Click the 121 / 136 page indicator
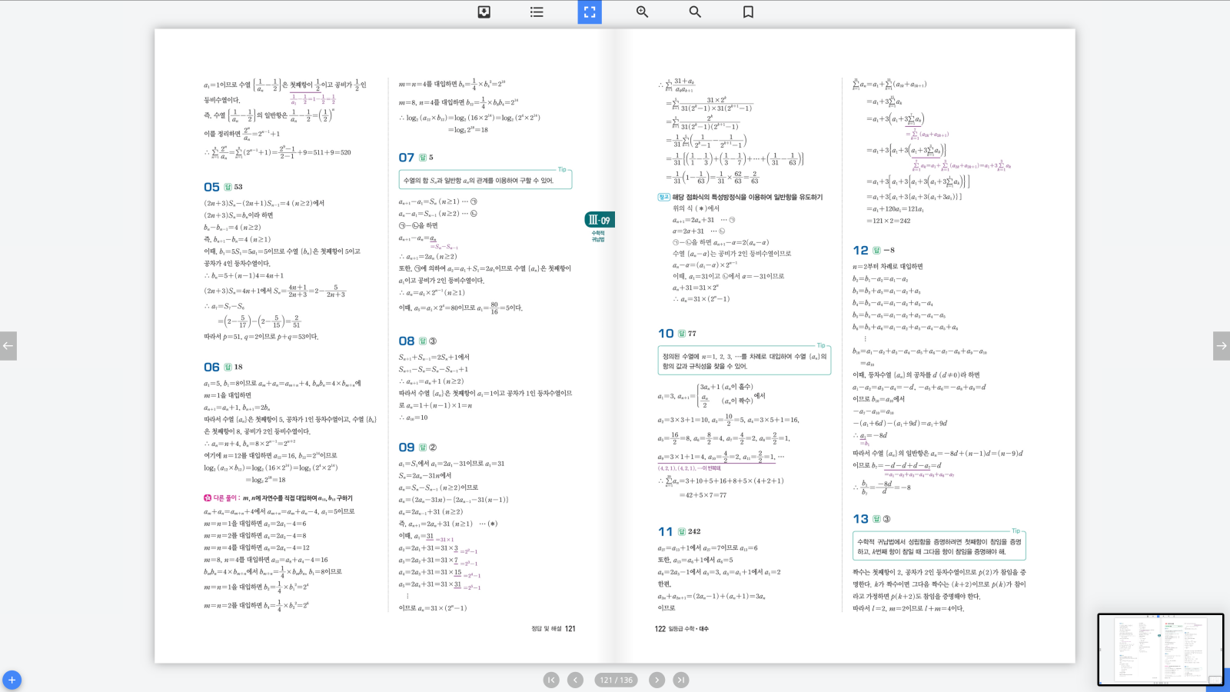 point(616,680)
